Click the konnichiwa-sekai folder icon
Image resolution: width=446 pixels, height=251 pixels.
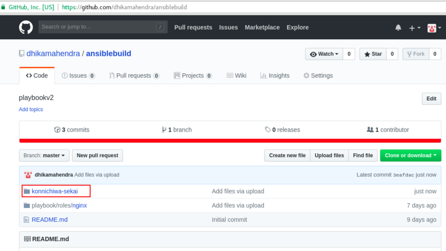tap(27, 191)
